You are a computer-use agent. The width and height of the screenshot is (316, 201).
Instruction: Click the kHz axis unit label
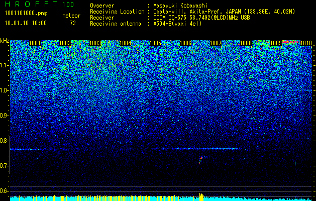5,41
